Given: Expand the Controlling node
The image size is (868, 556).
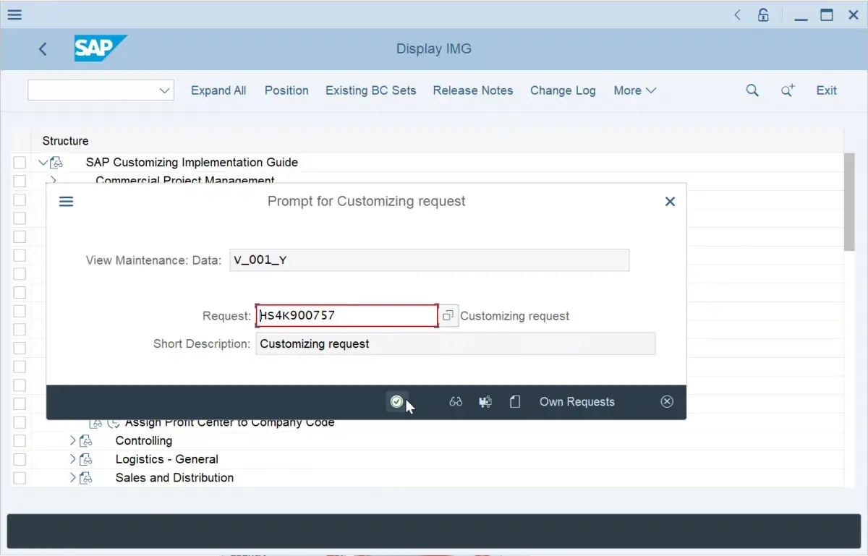Looking at the screenshot, I should click(72, 440).
